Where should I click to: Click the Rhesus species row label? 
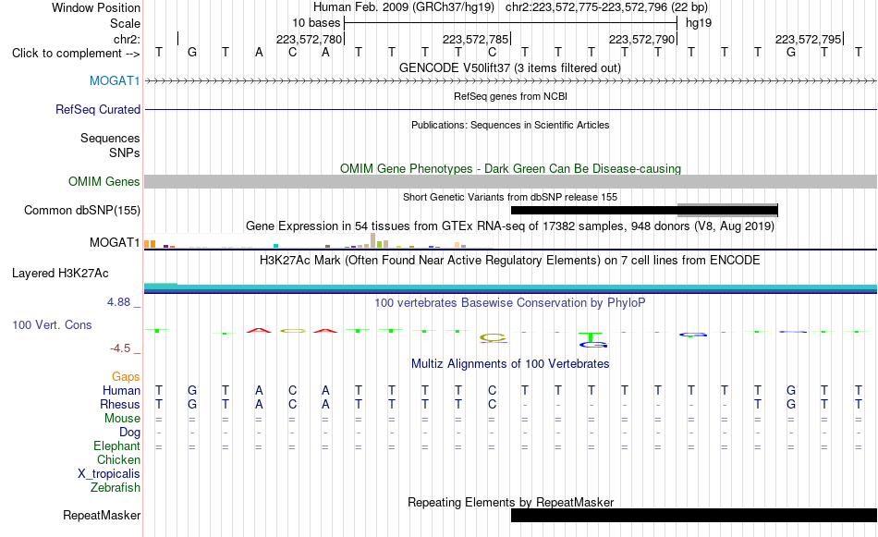coord(120,404)
